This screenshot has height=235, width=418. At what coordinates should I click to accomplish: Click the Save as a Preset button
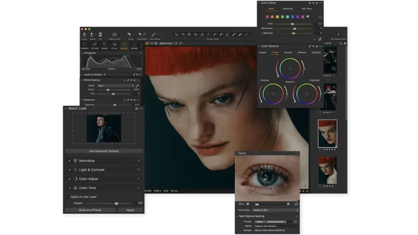(x=90, y=210)
